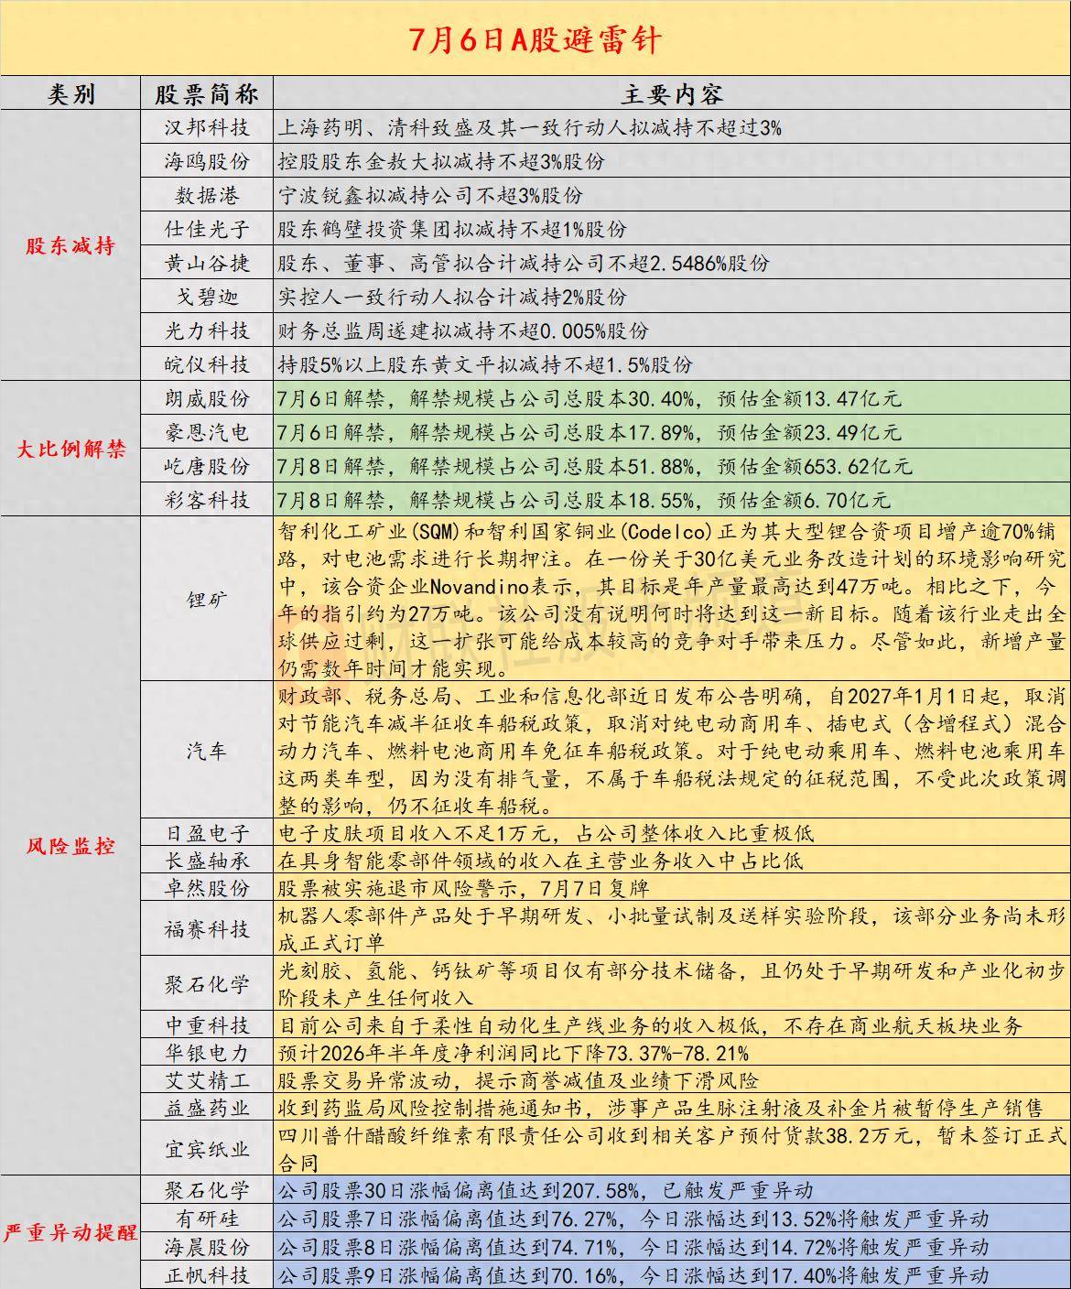Click the '大比例解禁' category cell
The height and width of the screenshot is (1289, 1071).
[70, 450]
